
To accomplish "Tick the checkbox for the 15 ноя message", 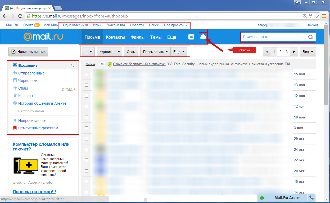I will 86,74.
